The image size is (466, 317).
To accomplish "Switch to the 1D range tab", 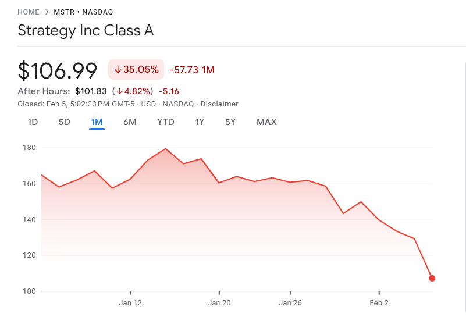I will pyautogui.click(x=33, y=122).
